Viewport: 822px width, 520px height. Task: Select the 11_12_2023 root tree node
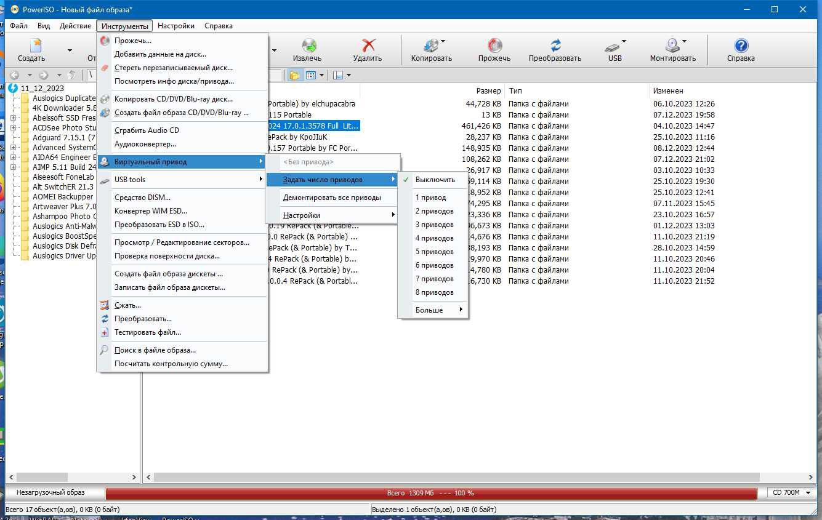[x=42, y=89]
